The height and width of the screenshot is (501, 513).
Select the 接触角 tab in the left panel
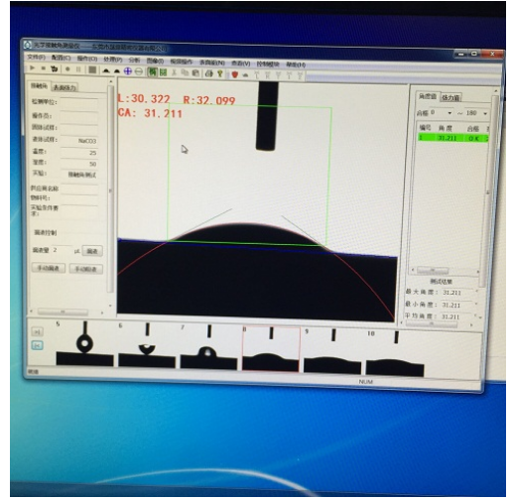coord(39,86)
